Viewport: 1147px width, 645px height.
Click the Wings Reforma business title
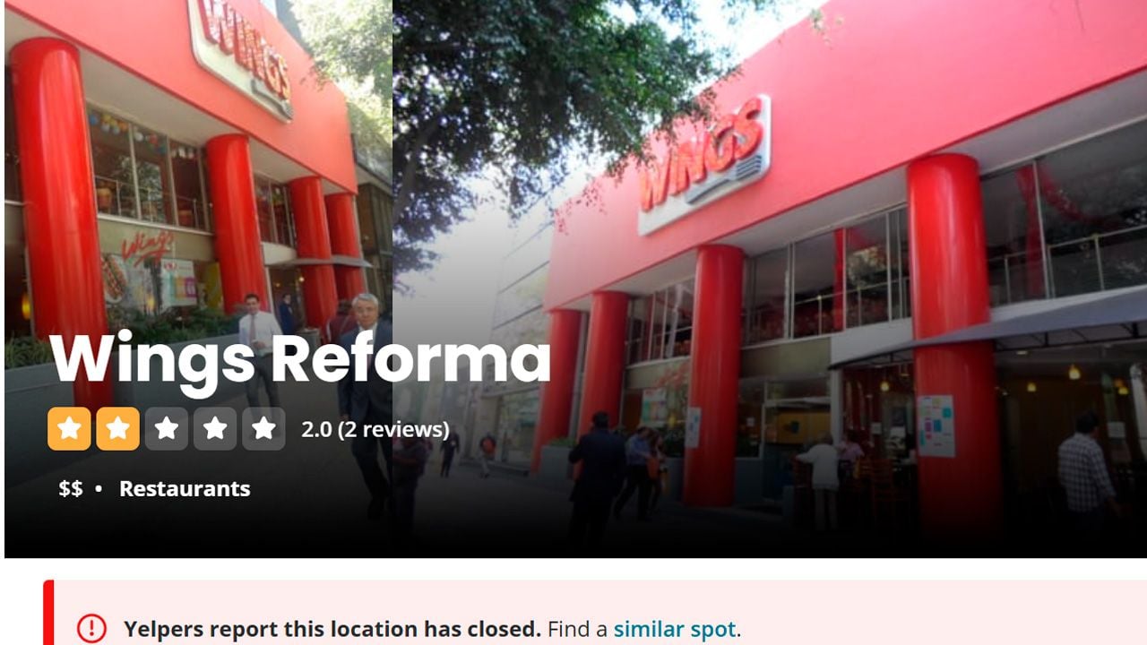point(300,358)
